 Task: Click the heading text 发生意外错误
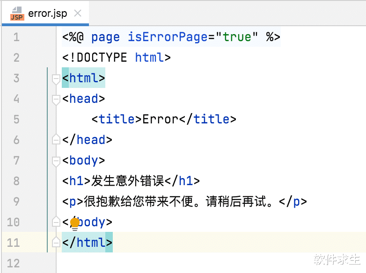[128, 181]
